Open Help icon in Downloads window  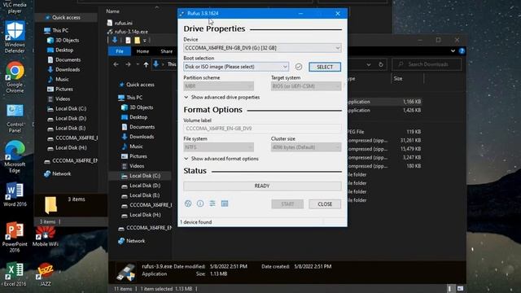(x=462, y=51)
